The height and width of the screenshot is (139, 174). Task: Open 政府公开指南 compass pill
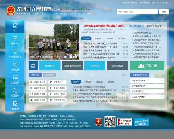tap(38, 94)
